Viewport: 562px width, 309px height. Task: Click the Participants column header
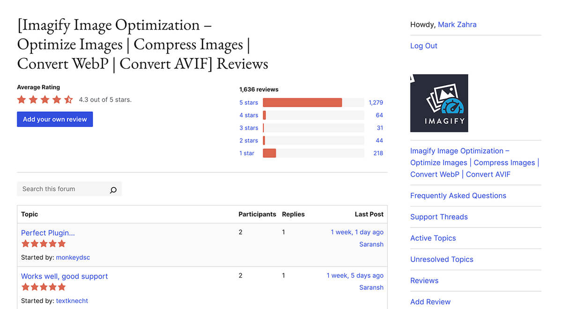257,214
